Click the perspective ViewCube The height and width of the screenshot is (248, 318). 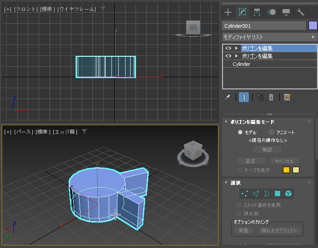tap(193, 150)
